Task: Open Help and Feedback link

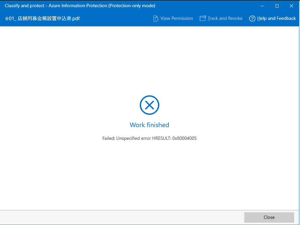Action: (277, 18)
